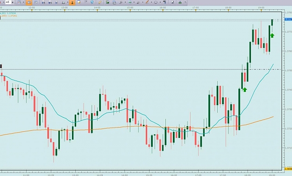Click the blue globe icon
The image size is (292, 176).
pos(92,2)
